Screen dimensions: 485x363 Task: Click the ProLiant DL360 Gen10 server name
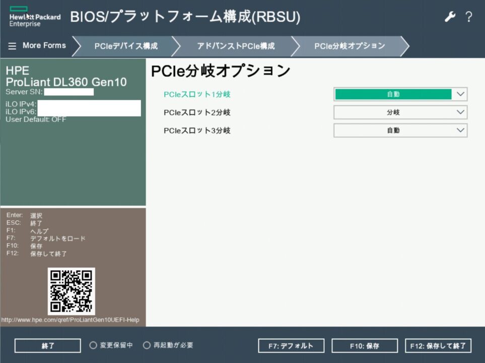tap(66, 82)
